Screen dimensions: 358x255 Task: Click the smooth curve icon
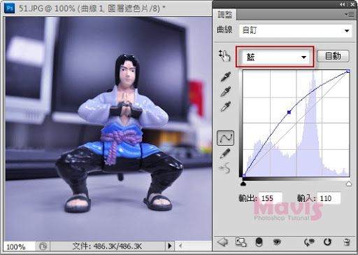225,168
